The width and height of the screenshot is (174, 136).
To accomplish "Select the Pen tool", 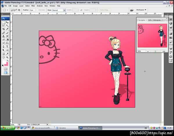I will 3,47.
